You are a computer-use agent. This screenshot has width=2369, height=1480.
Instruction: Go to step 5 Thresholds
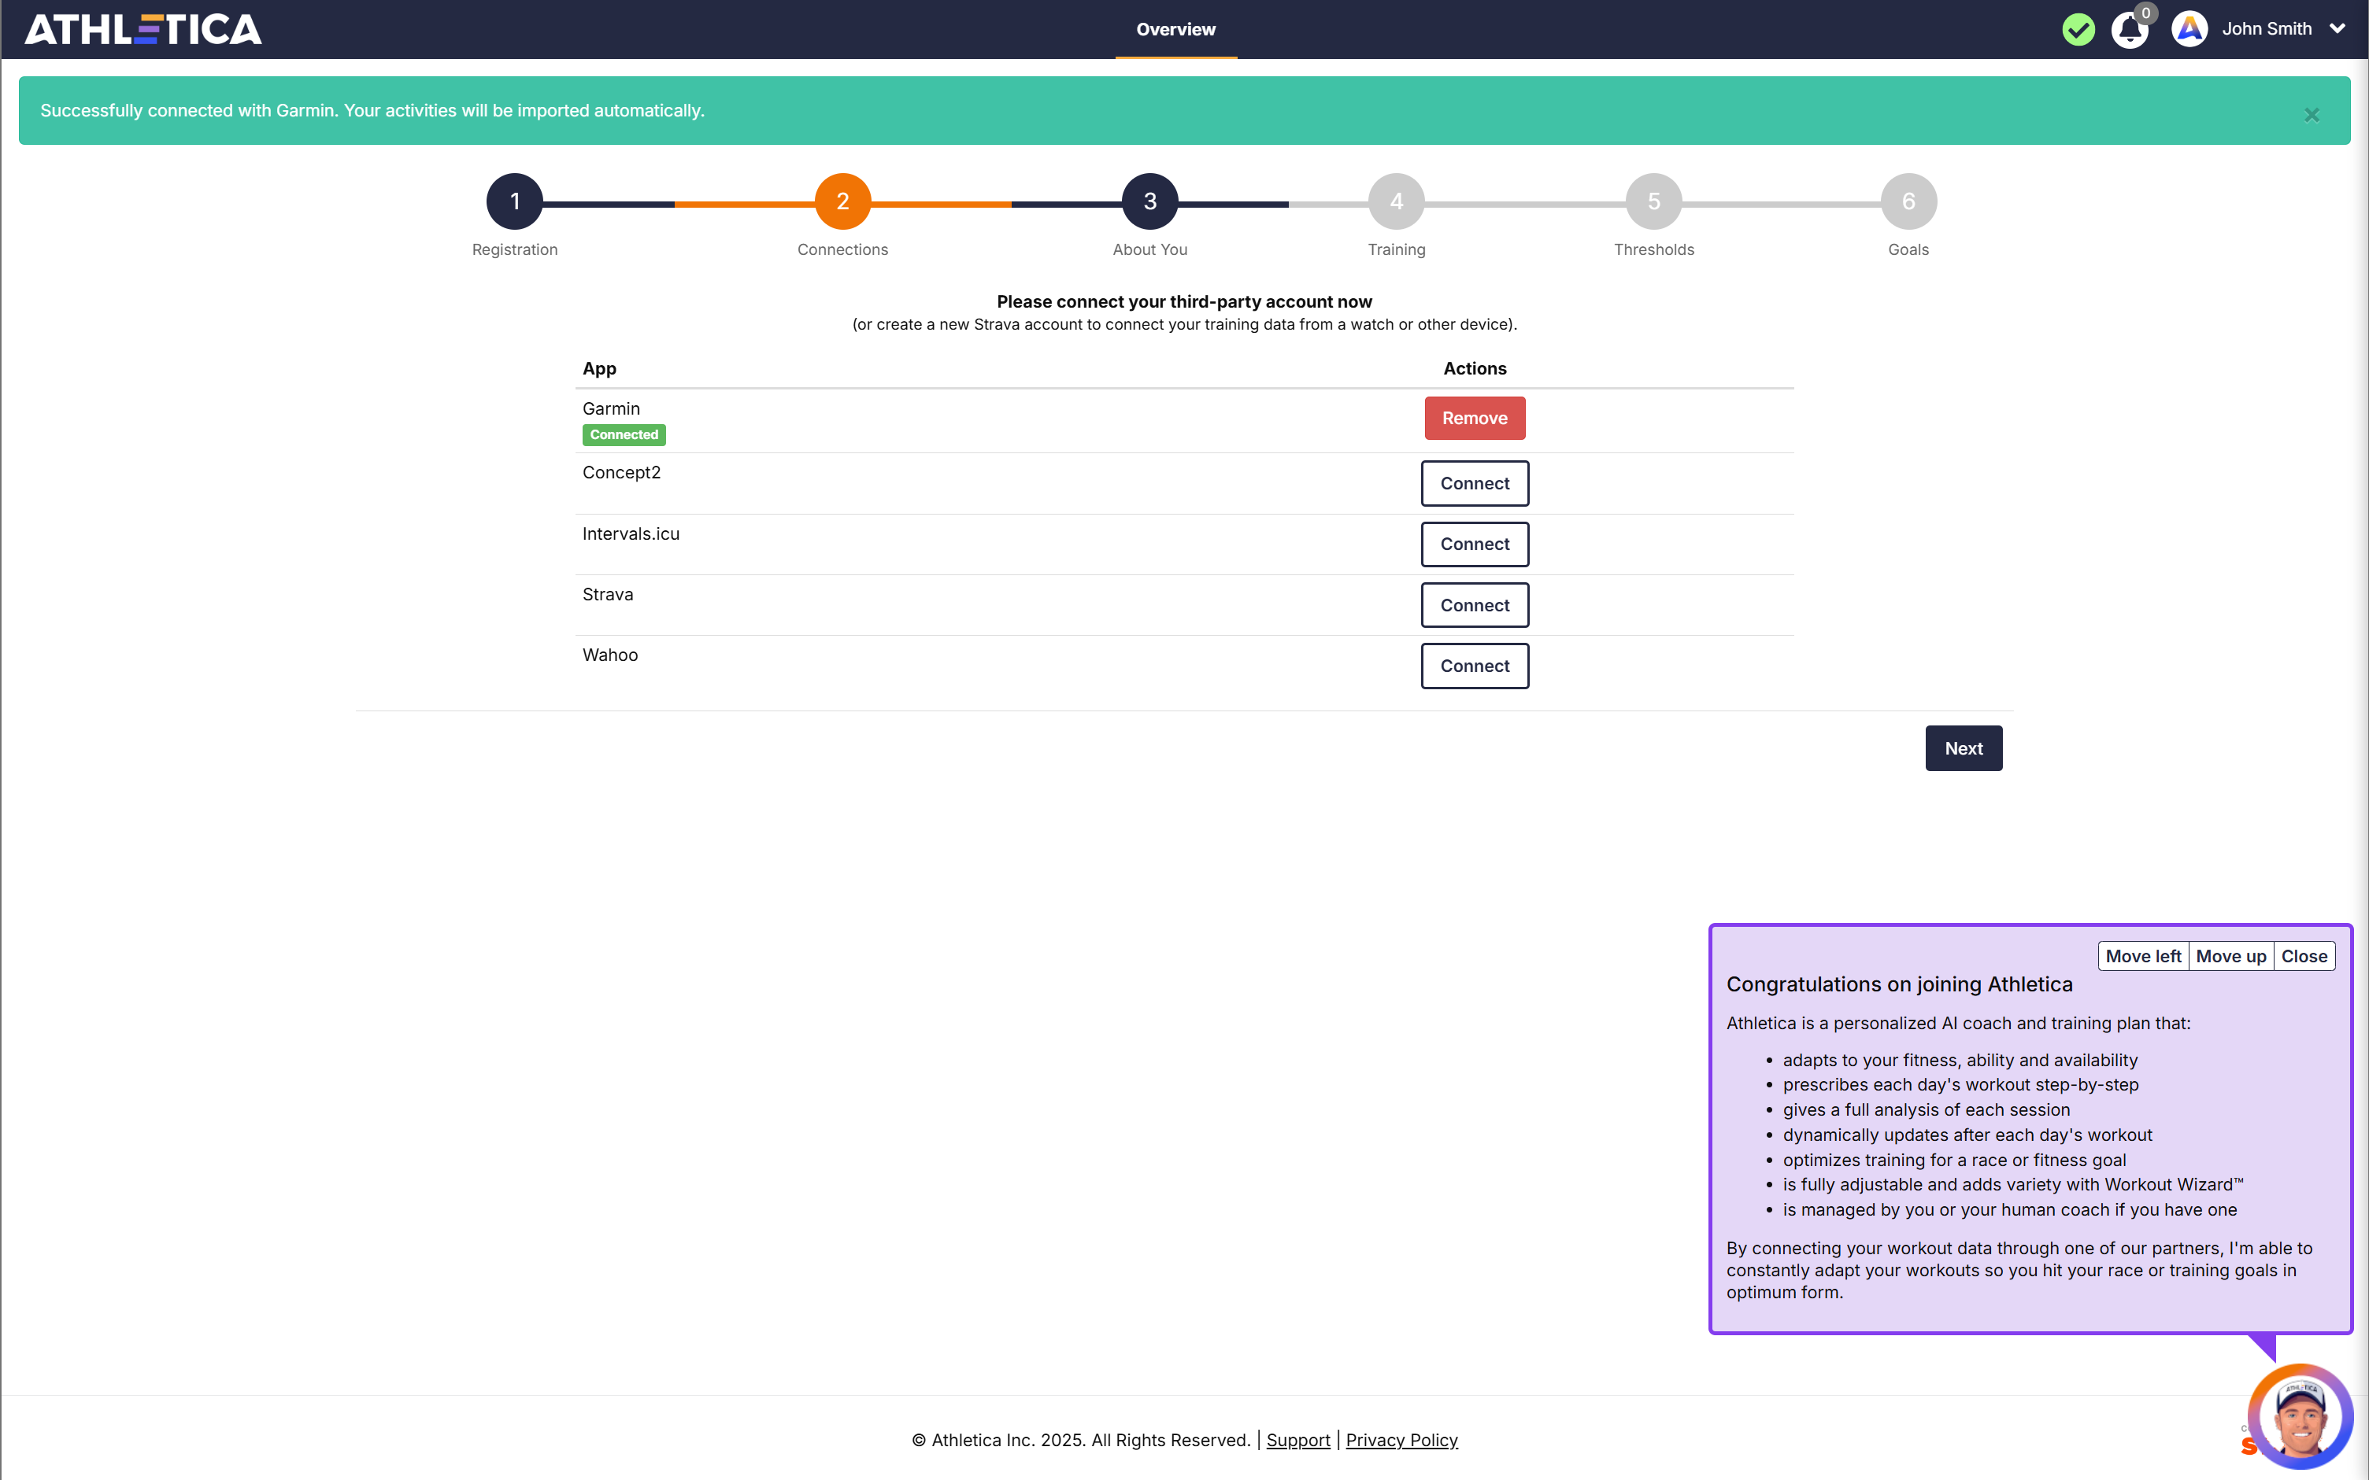(x=1653, y=201)
